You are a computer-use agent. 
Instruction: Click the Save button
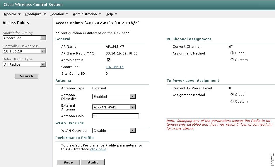pyautogui.click(x=68, y=162)
